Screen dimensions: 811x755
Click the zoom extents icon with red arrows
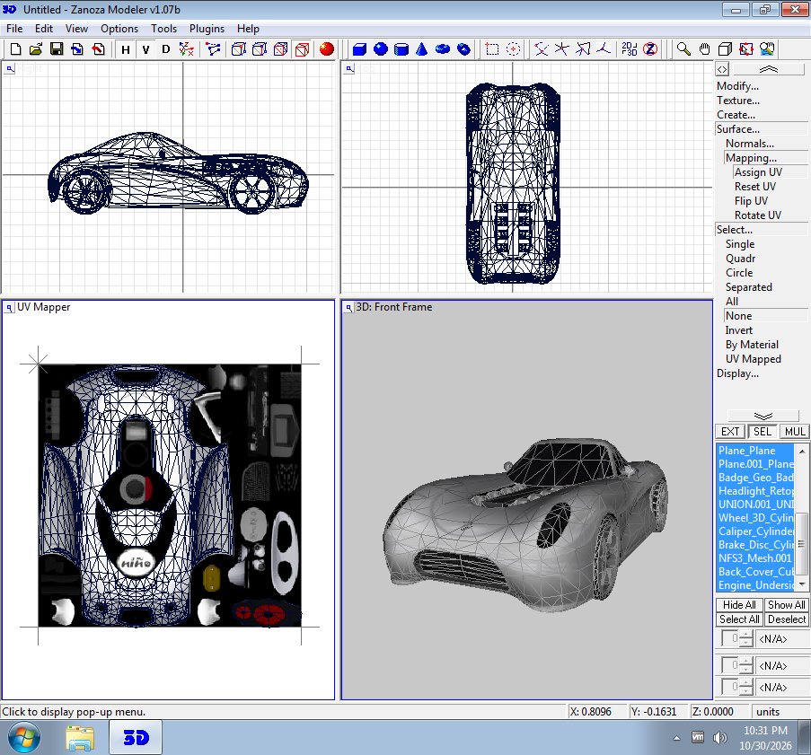pyautogui.click(x=745, y=49)
